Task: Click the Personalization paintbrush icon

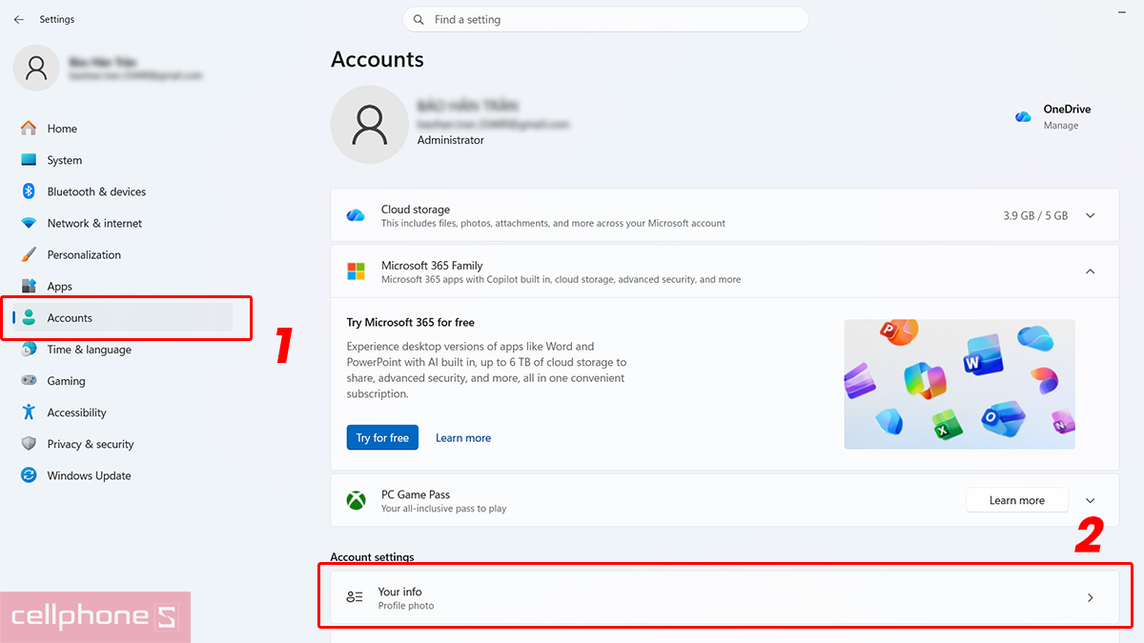Action: coord(29,254)
